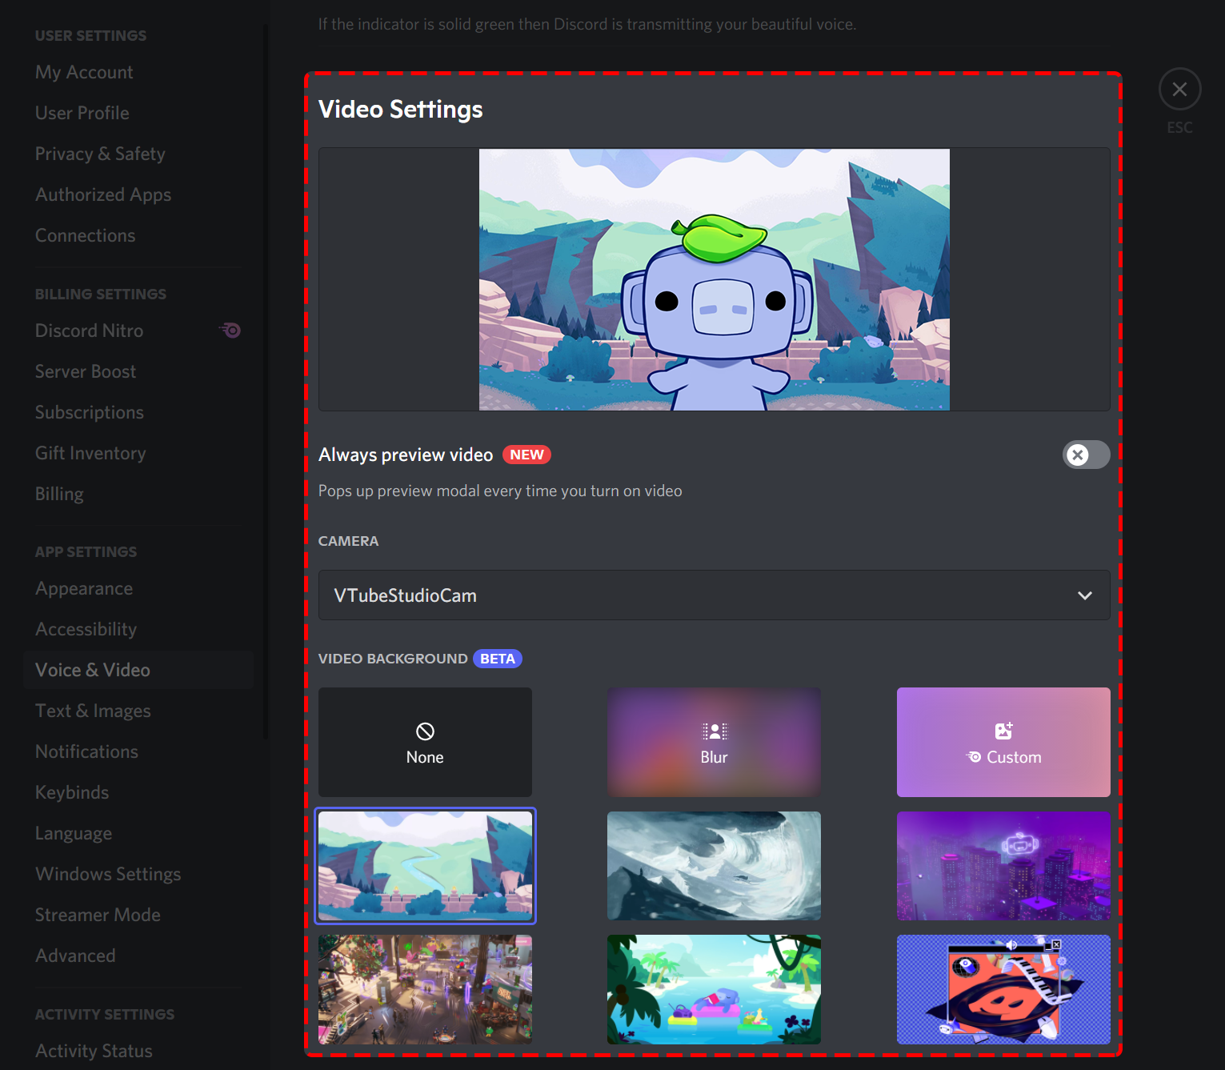Upload a Custom video background

click(1003, 742)
